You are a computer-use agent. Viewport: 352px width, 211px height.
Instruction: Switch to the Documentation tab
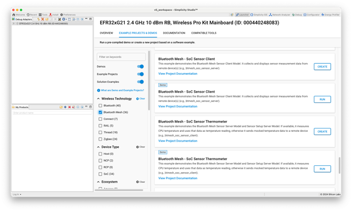(x=174, y=33)
